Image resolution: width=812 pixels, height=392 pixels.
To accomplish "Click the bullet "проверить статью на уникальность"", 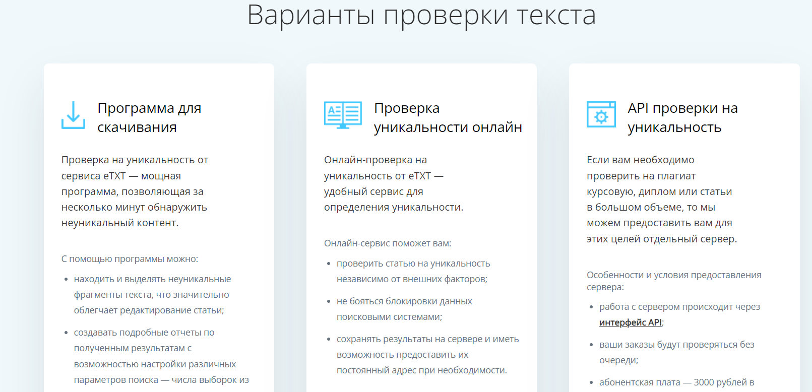I will [413, 271].
